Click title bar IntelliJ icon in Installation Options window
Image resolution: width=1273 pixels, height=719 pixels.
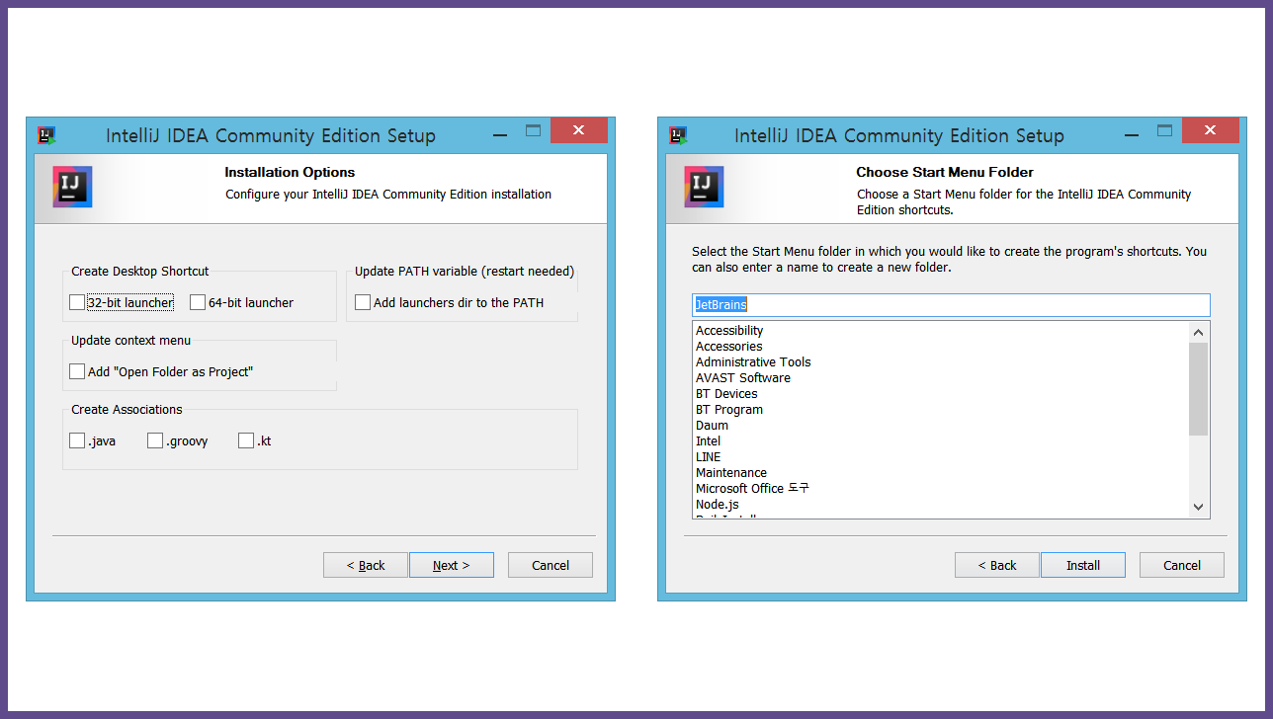coord(45,135)
